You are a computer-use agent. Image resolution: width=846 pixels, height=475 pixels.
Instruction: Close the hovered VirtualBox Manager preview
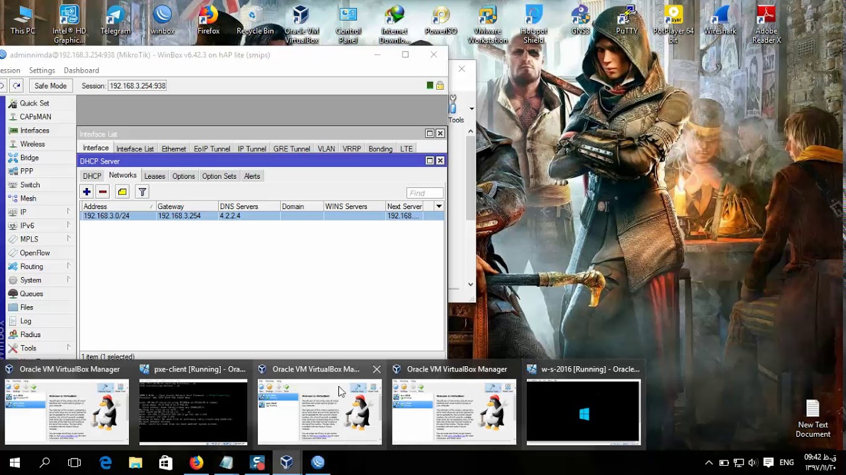[x=377, y=369]
